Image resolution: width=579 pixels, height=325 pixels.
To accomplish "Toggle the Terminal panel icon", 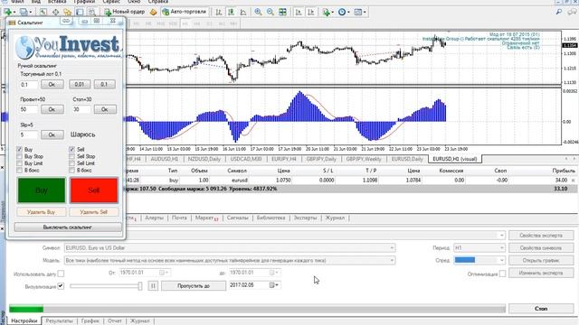I will (80, 12).
